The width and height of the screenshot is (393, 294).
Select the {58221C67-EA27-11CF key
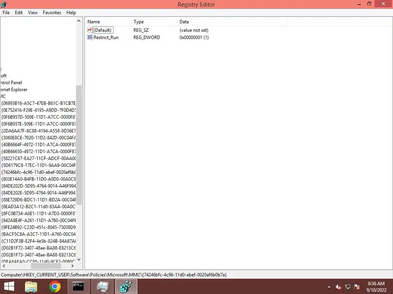(38, 158)
